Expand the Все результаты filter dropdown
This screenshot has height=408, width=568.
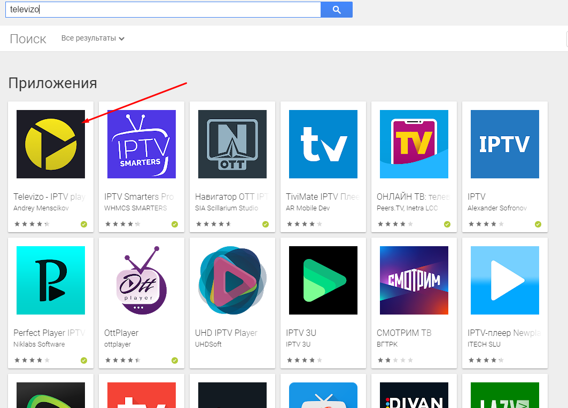tap(93, 38)
